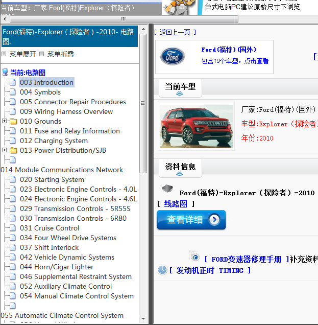Select 003 Introduction in the tree
The image size is (318, 325).
point(46,82)
